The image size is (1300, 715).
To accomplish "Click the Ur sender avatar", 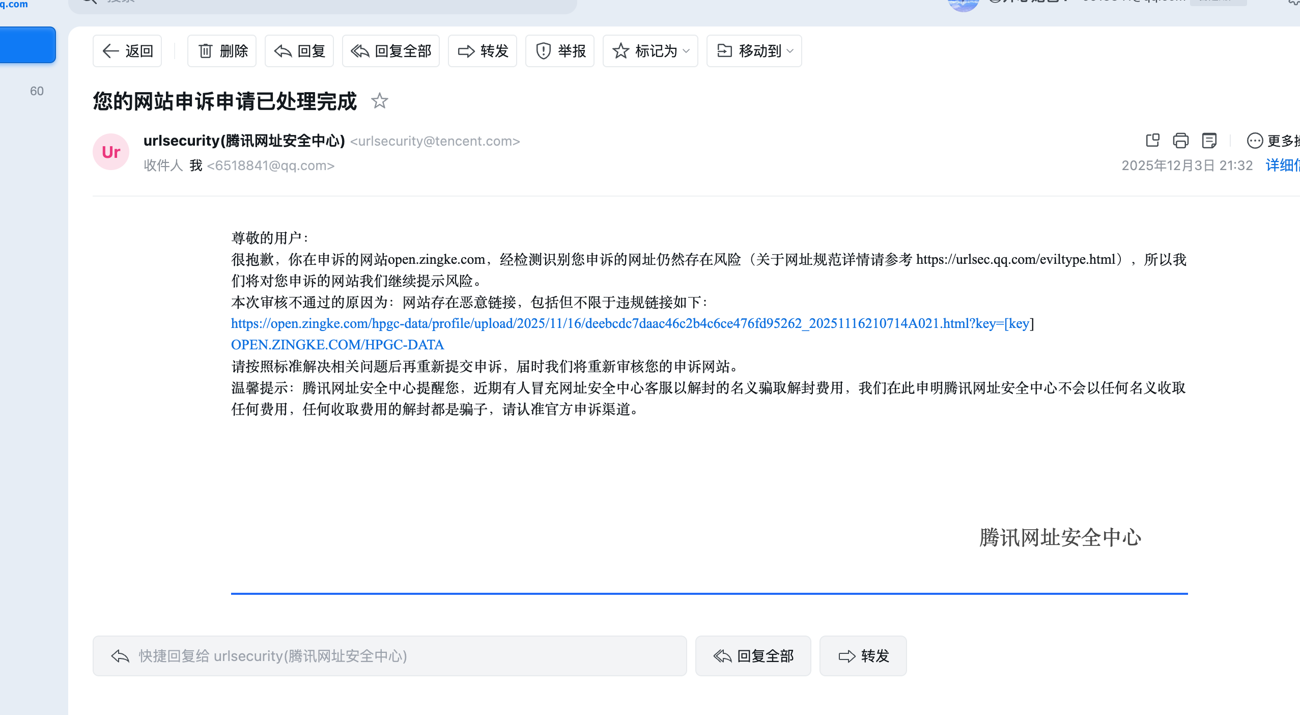I will point(111,152).
